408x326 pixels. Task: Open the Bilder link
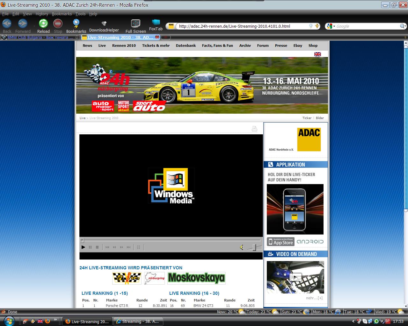pos(320,118)
